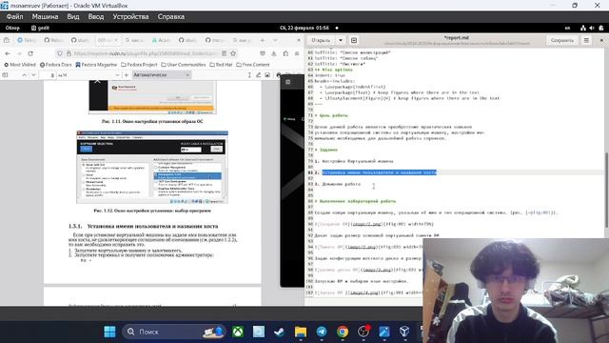Click Fig 1.12 software selection screenshot in PDF
The image size is (609, 343).
coord(152,168)
